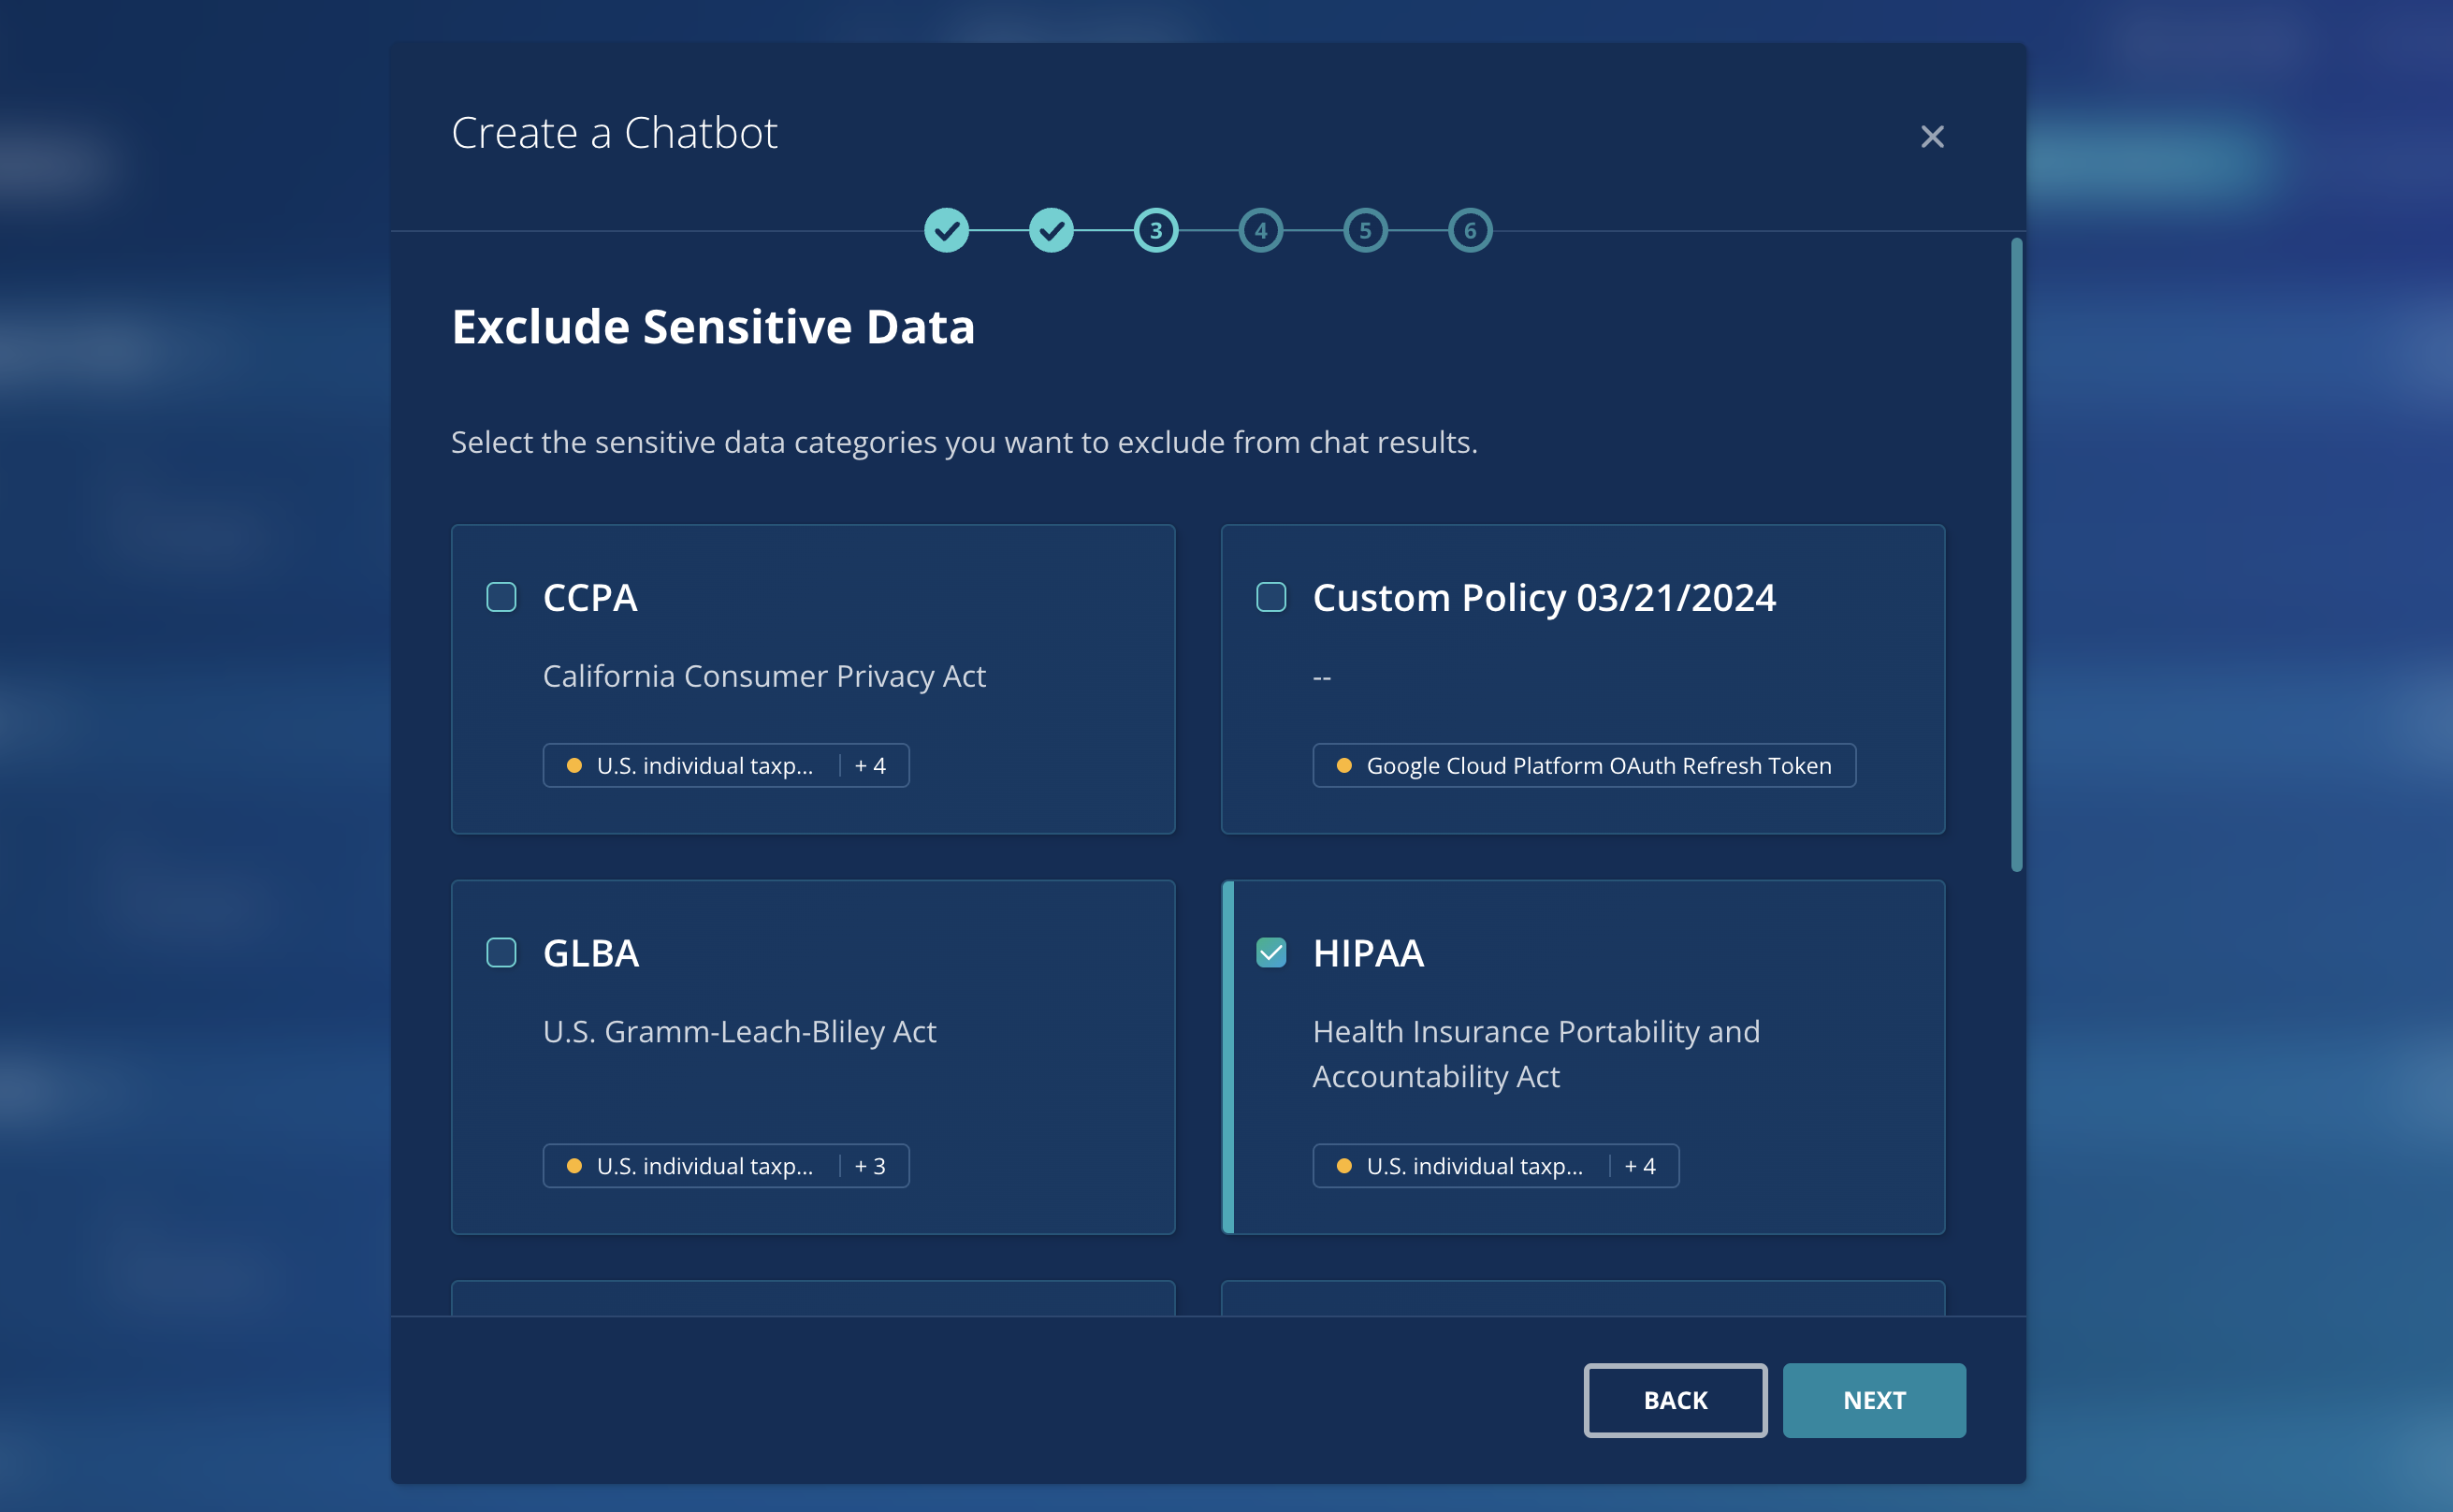Click California Consumer Privacy Act description
2453x1512 pixels.
(x=763, y=676)
